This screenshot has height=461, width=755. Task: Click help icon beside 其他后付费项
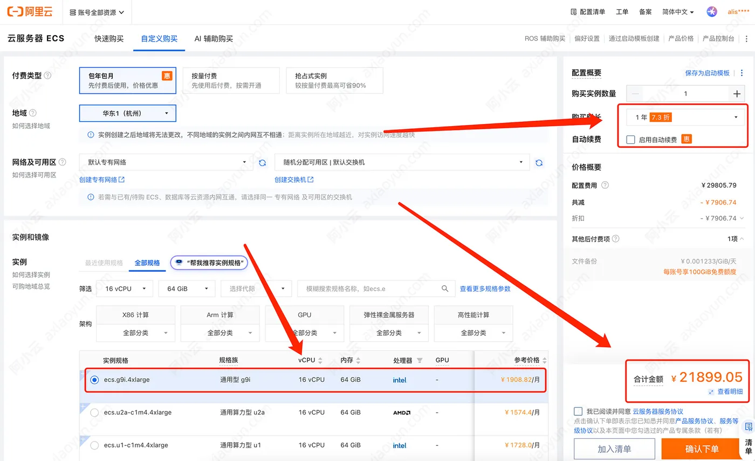click(x=616, y=238)
